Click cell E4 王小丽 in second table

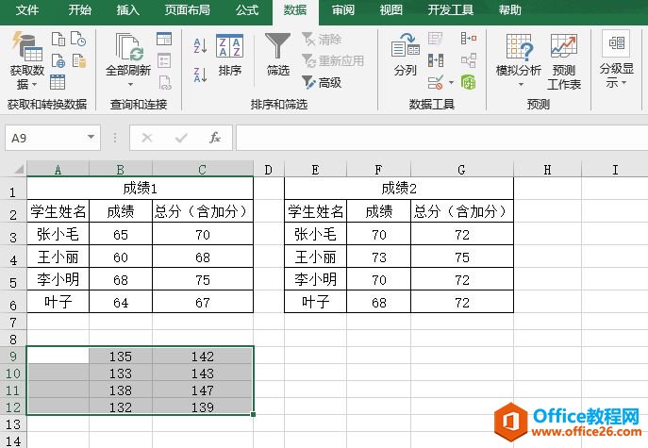point(315,257)
